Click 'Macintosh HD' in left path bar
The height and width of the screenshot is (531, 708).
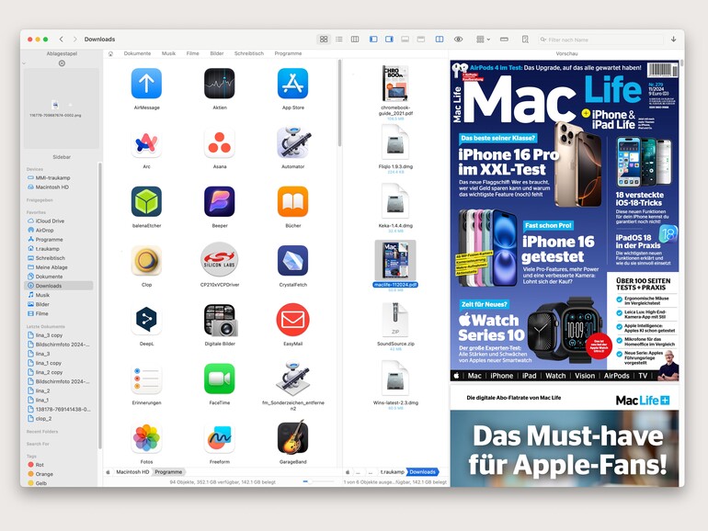click(x=132, y=472)
